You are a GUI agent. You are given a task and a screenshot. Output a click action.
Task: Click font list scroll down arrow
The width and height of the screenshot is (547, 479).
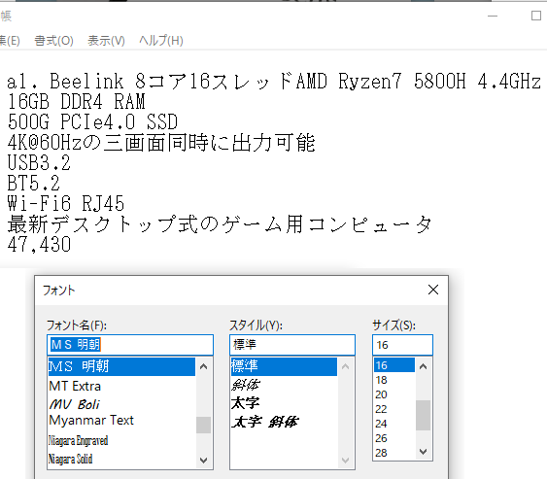pyautogui.click(x=203, y=461)
